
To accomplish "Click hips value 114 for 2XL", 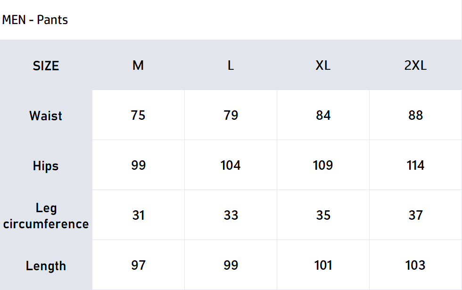I will click(x=415, y=166).
